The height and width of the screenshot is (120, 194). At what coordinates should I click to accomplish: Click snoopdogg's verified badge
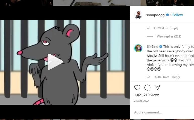pos(167,15)
